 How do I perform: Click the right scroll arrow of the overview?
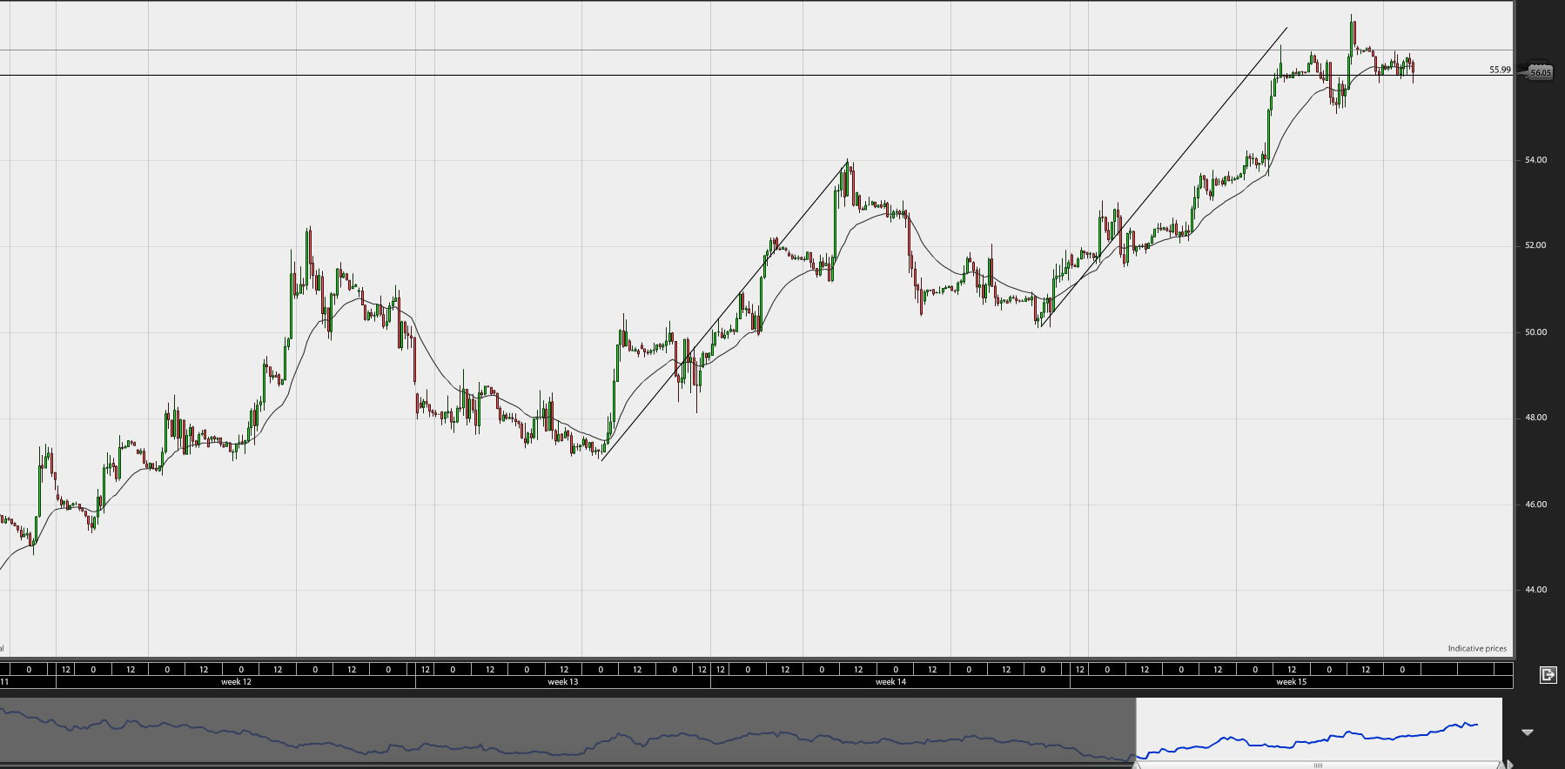[1510, 764]
